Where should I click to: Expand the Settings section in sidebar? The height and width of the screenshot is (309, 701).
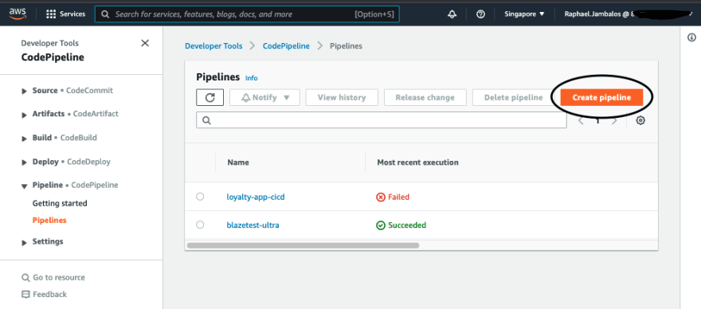(42, 241)
